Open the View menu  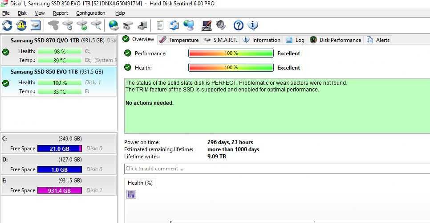click(40, 13)
